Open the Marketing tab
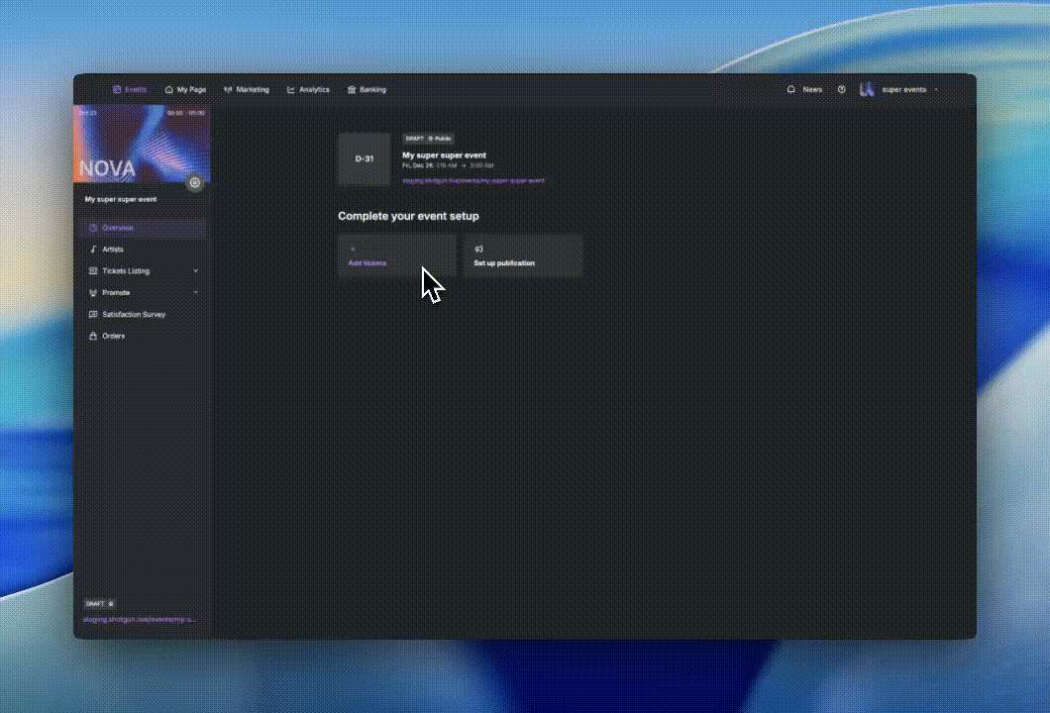This screenshot has width=1050, height=713. pos(247,90)
